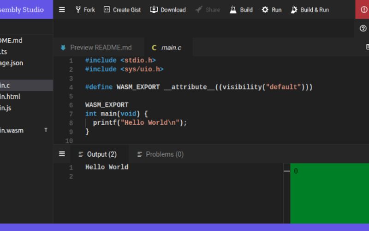Screen dimensions: 369x231
Task: Click the int main(void) line
Action: click(116, 114)
